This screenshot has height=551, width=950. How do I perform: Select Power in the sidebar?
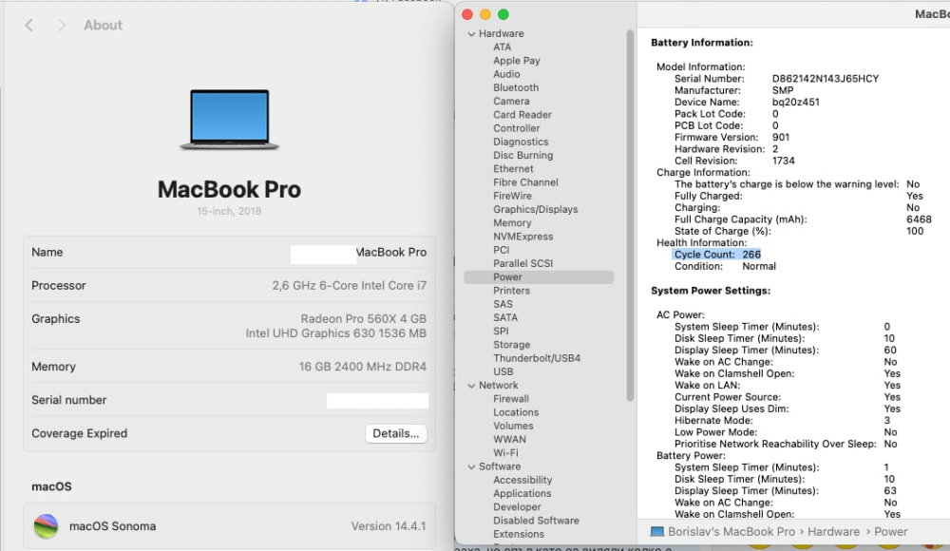click(x=507, y=277)
